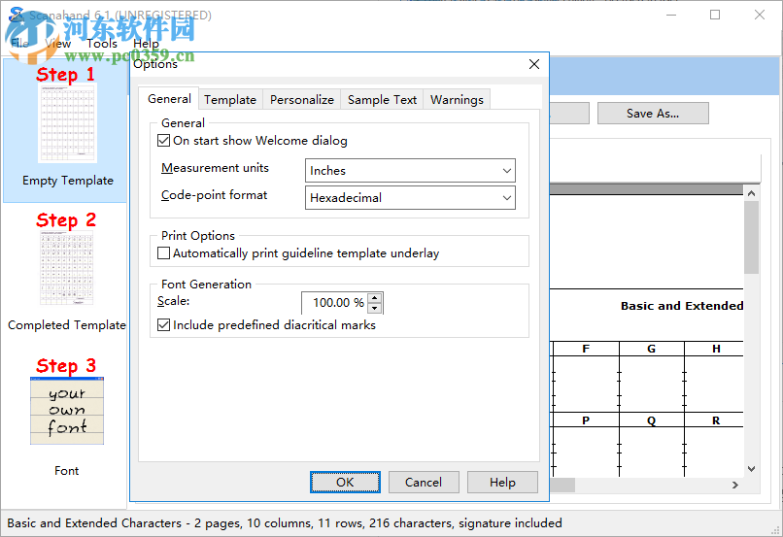The width and height of the screenshot is (783, 537).
Task: Open the Code-point format dropdown
Action: coord(410,198)
